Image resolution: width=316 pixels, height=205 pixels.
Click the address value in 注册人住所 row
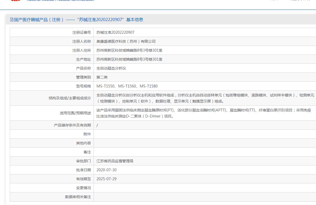coord(129,50)
